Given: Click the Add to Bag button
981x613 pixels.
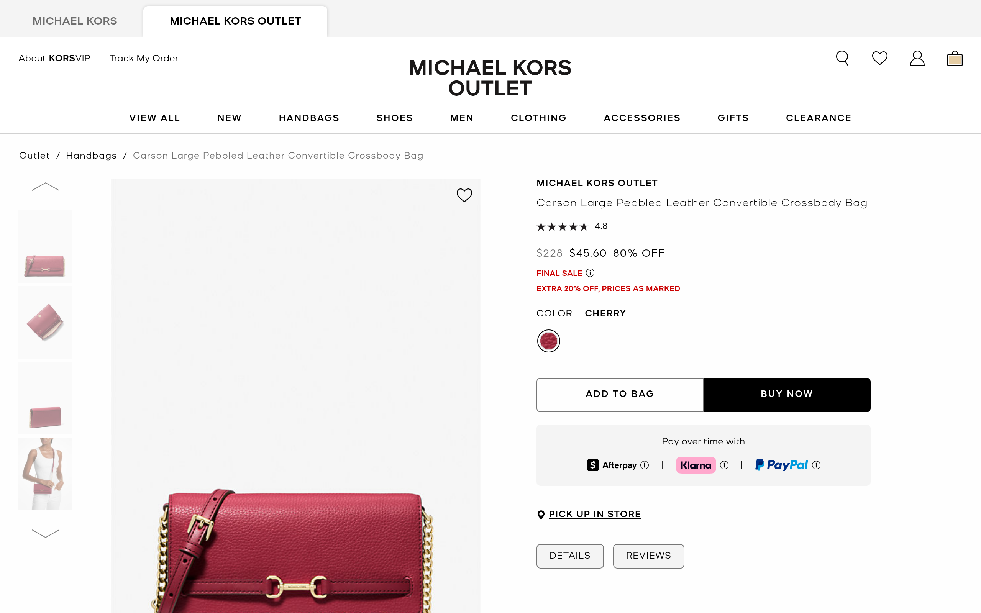Looking at the screenshot, I should tap(619, 395).
